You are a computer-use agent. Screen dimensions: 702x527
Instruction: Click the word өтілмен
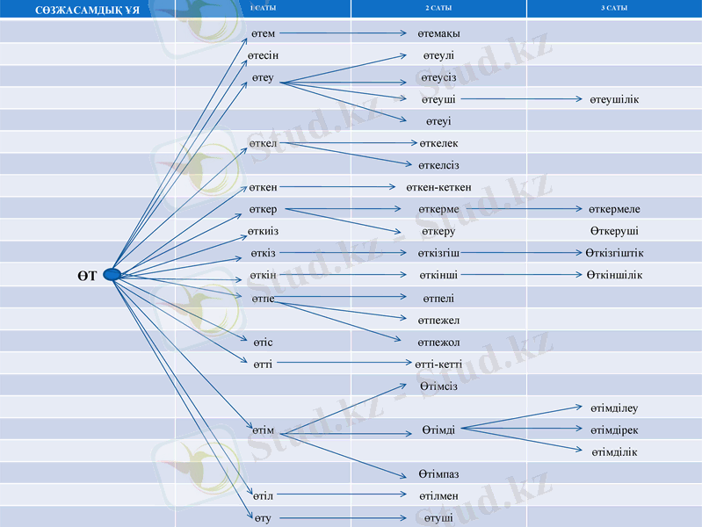point(438,495)
